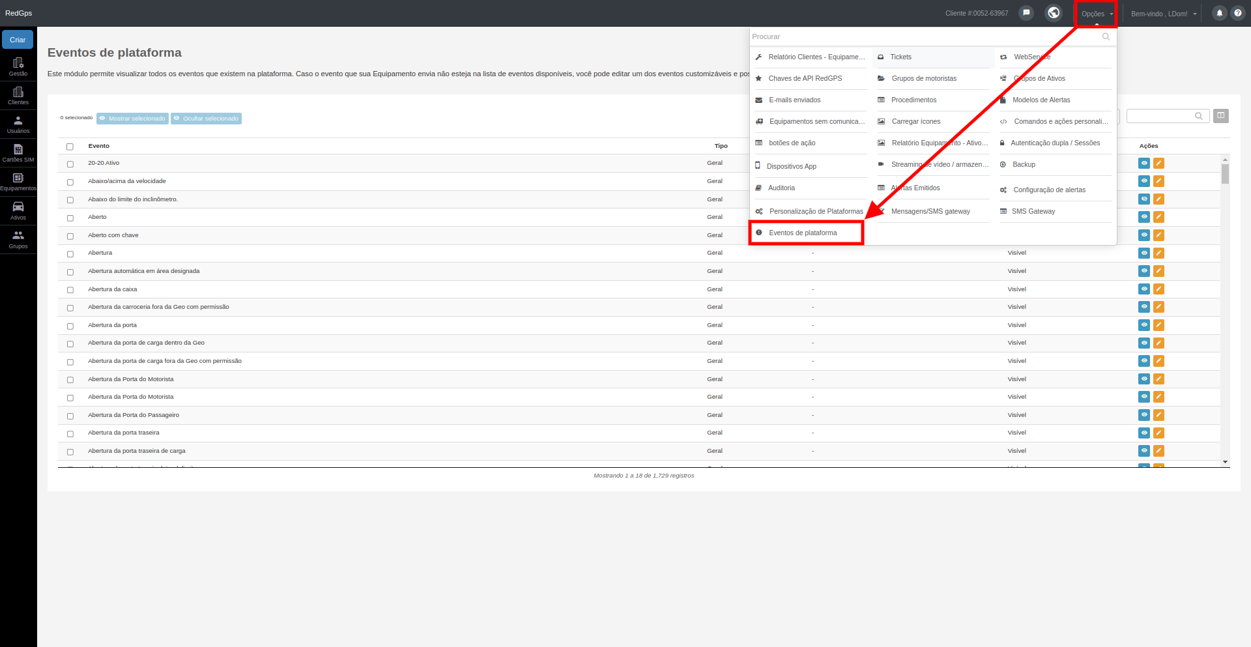Check the box for 20-20 Ativo
This screenshot has height=647, width=1251.
click(70, 164)
